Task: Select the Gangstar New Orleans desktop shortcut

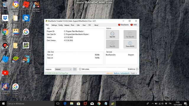Action: pos(36,6)
